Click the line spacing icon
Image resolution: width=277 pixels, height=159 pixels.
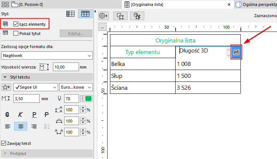[x=59, y=109]
